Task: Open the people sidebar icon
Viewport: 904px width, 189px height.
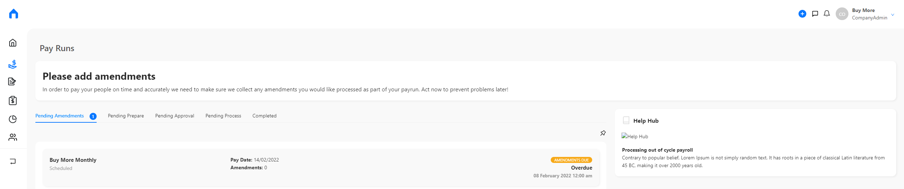Action: coord(13,137)
